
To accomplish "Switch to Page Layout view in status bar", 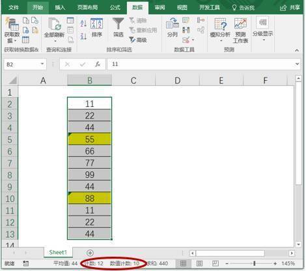I will click(199, 263).
